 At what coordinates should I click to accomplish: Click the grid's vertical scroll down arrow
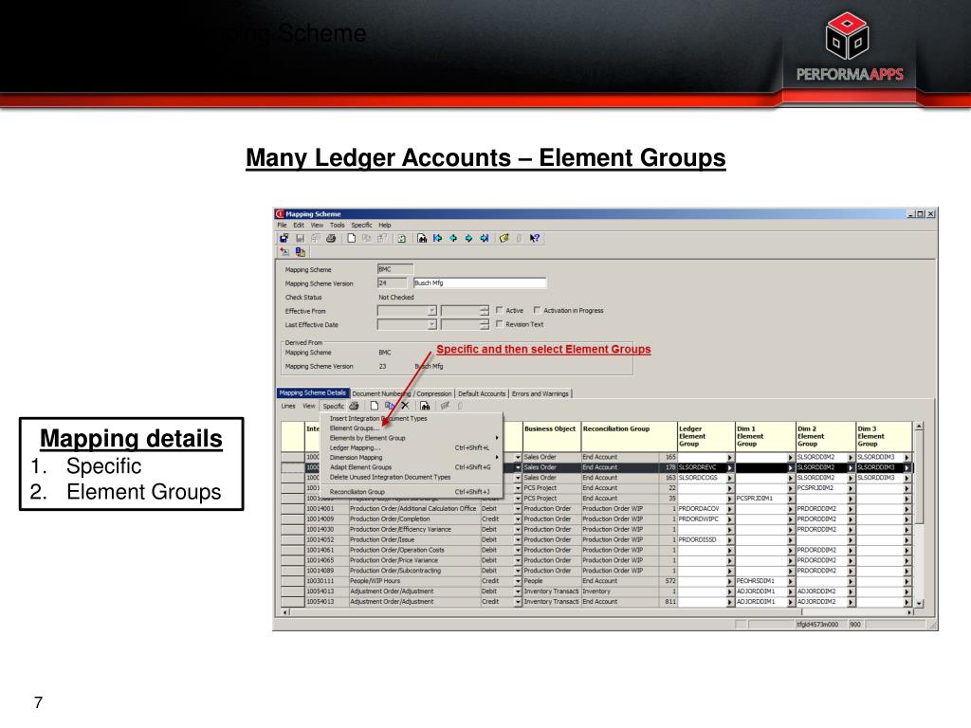[x=919, y=604]
